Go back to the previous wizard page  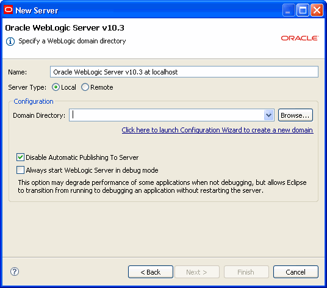pos(151,272)
